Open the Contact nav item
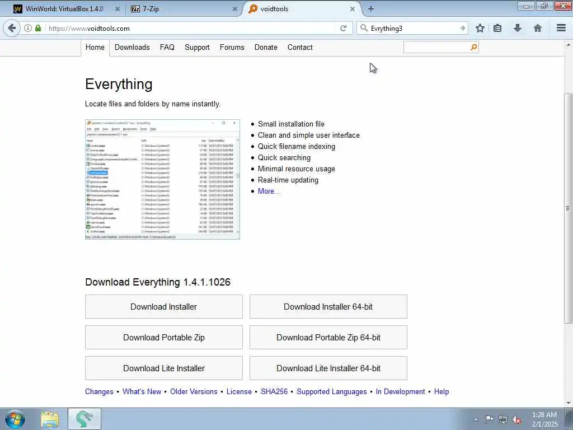 tap(300, 48)
